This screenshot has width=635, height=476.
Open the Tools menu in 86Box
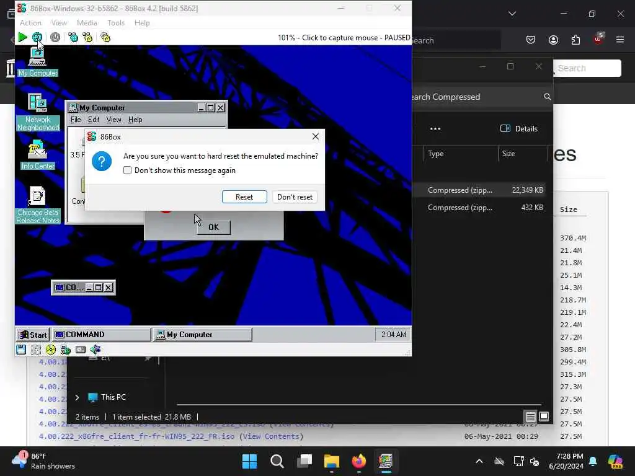pos(116,23)
